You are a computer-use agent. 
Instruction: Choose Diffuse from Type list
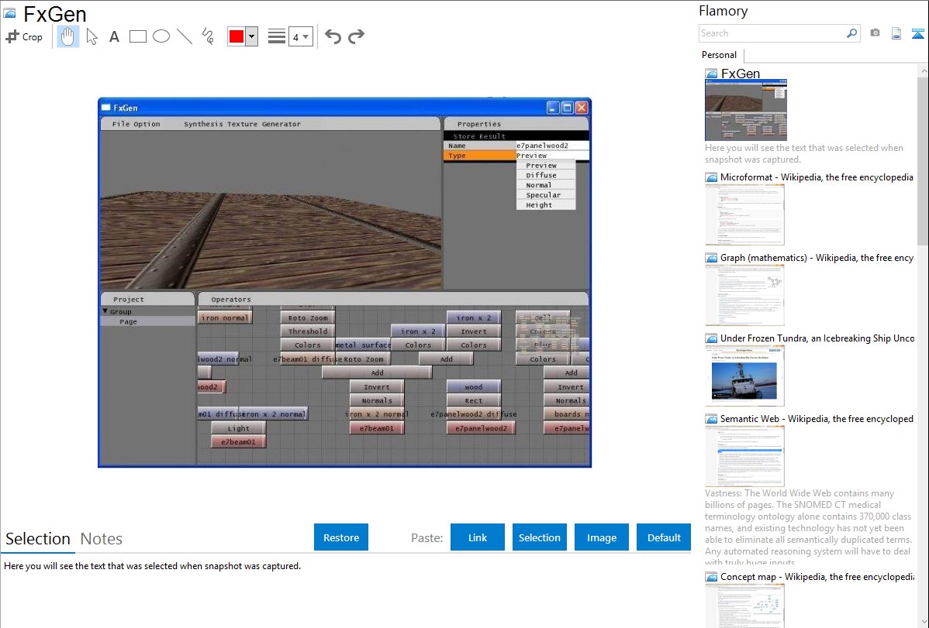tap(546, 175)
